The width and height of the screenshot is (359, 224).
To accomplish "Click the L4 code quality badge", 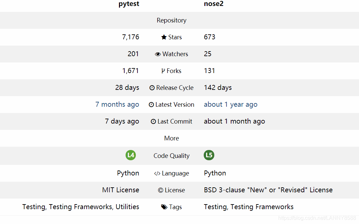I will point(131,155).
